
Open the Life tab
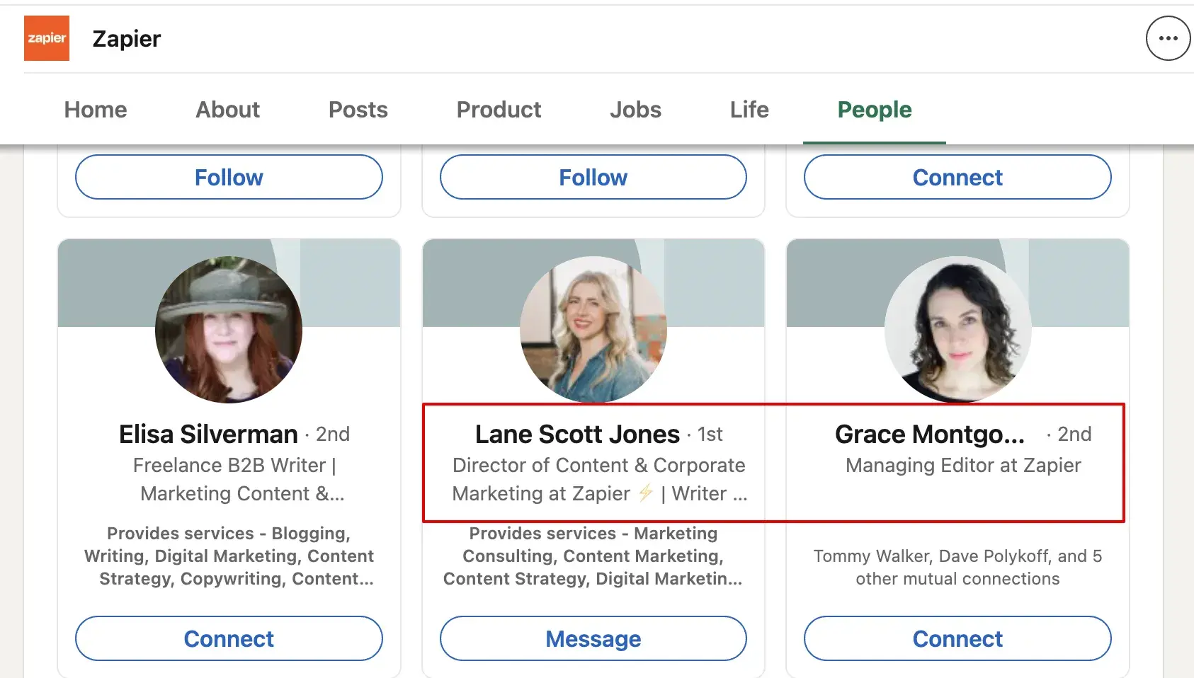[x=749, y=110]
